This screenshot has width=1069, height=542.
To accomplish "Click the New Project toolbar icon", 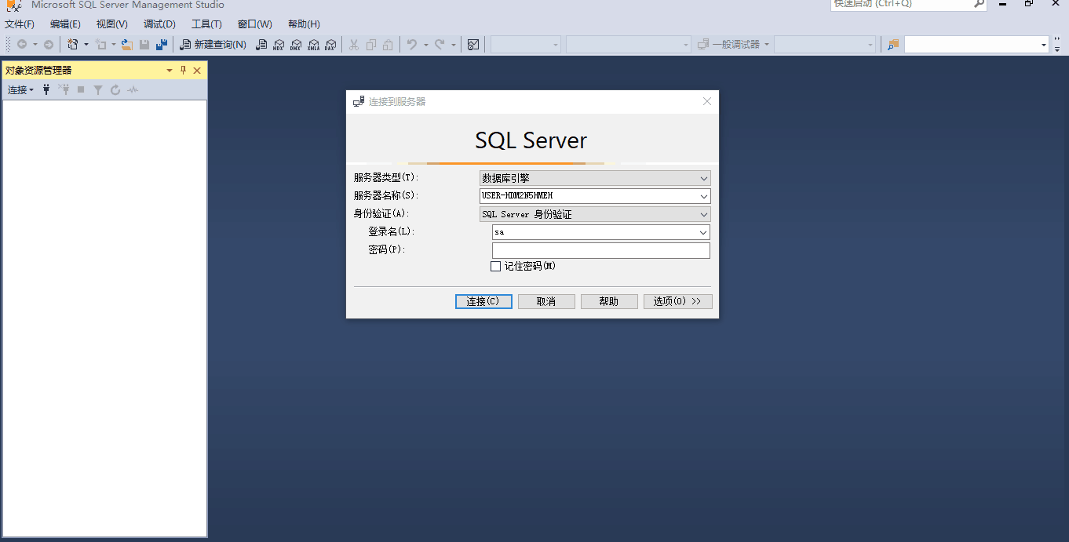I will [73, 45].
